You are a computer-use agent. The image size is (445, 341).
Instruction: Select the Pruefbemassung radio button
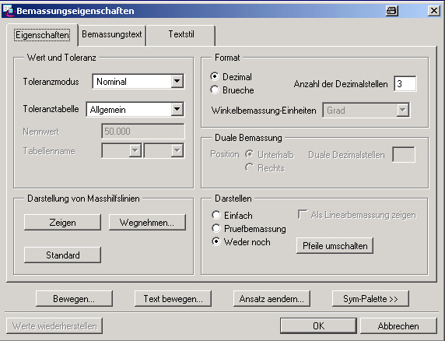(x=216, y=228)
